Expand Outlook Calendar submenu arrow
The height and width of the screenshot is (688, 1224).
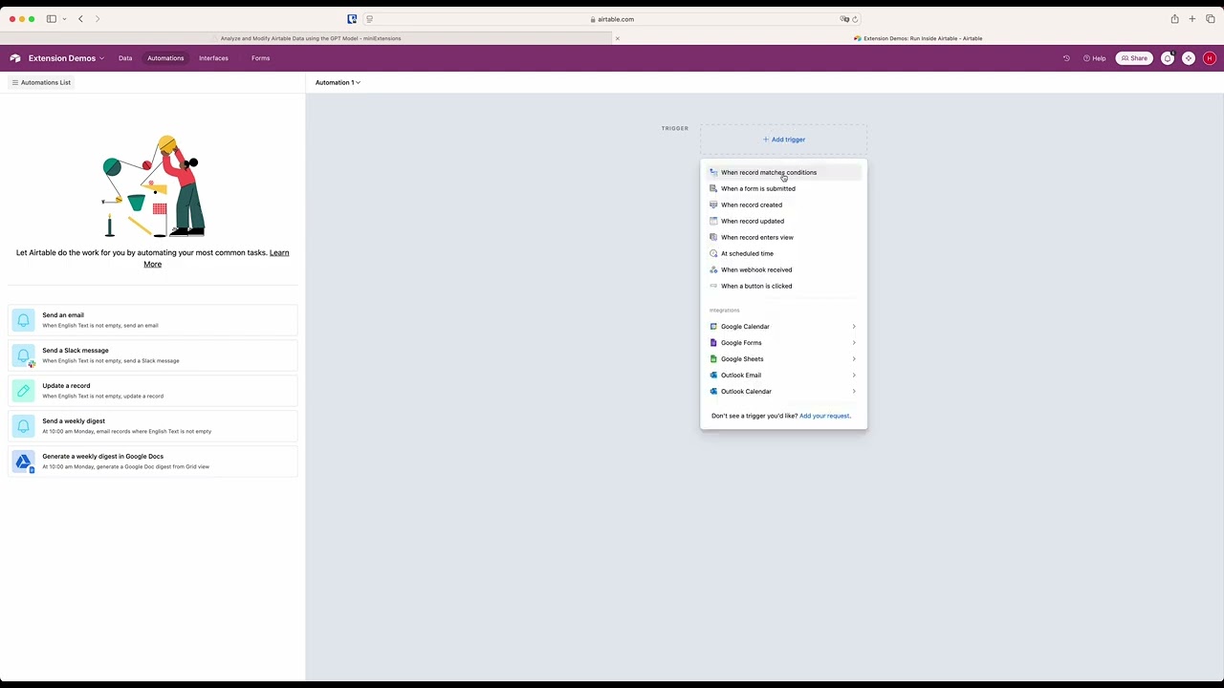pyautogui.click(x=854, y=392)
